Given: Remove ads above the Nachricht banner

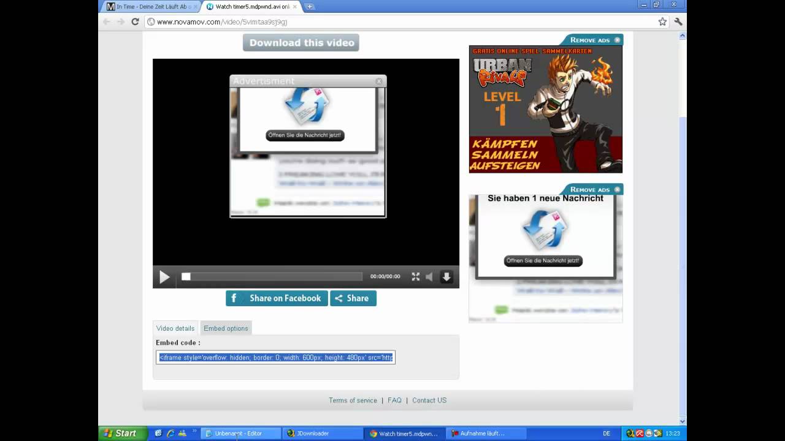Looking at the screenshot, I should pos(592,189).
